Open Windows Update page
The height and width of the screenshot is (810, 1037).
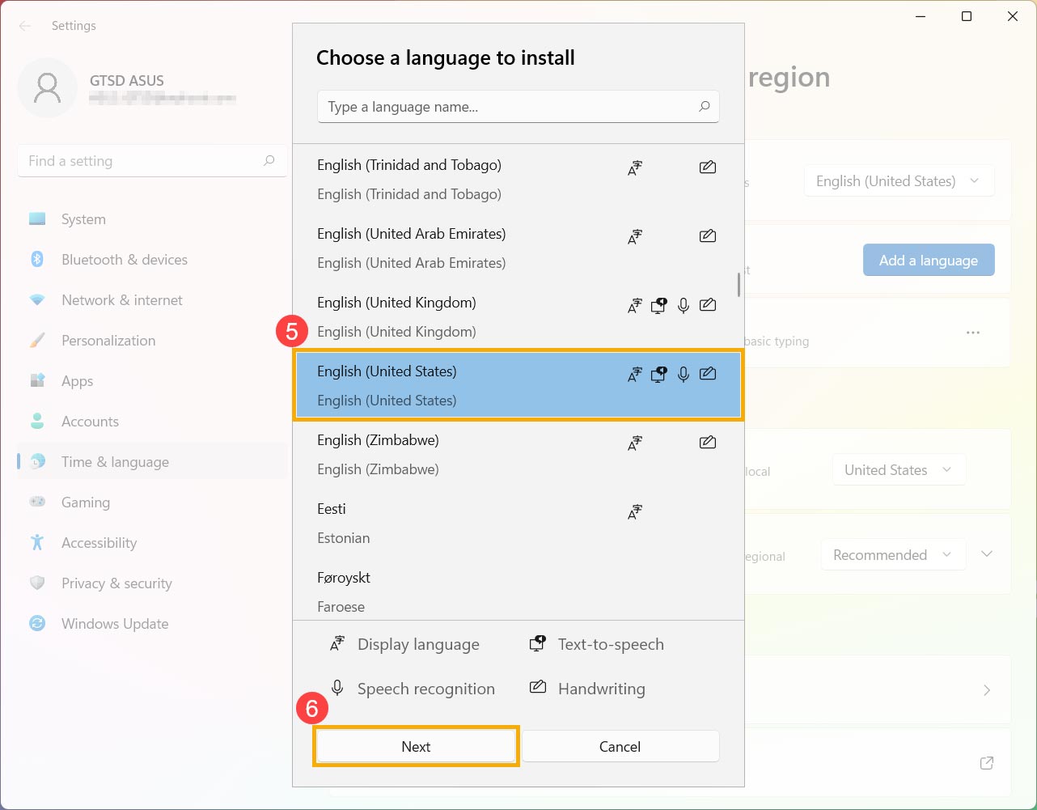(152, 624)
